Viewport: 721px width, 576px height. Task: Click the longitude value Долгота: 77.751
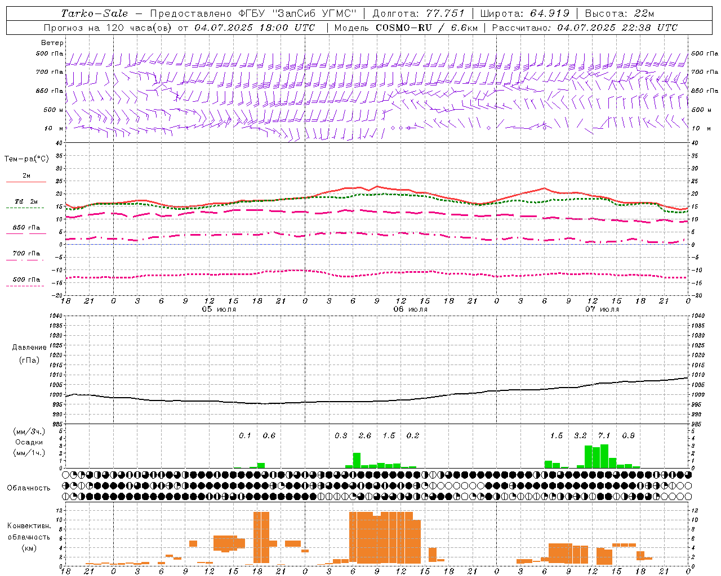click(419, 13)
